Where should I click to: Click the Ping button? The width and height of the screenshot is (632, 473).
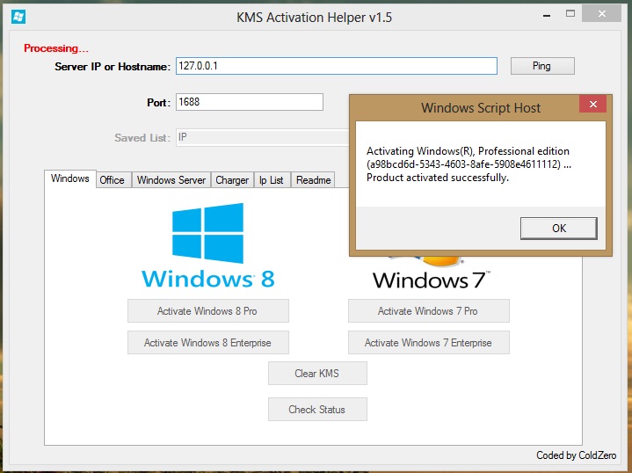click(x=542, y=66)
